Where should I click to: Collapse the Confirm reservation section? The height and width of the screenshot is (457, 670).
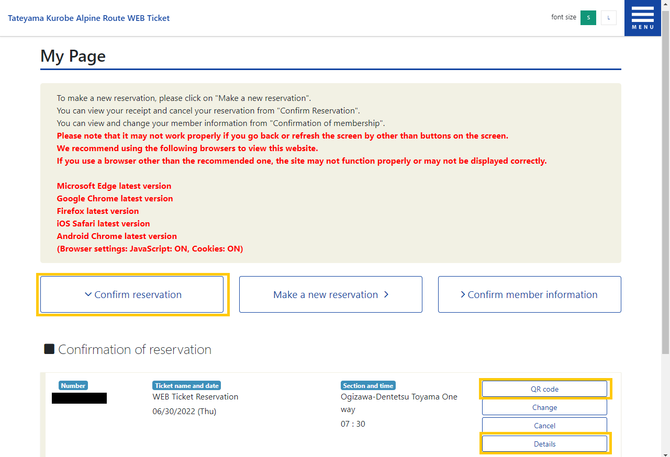click(132, 294)
